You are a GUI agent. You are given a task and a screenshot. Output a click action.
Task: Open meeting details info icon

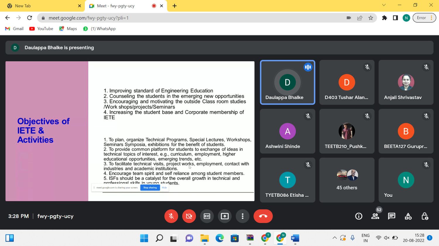tap(359, 216)
